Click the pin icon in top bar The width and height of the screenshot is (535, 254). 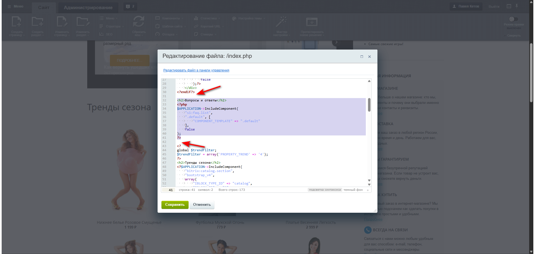coord(517,6)
